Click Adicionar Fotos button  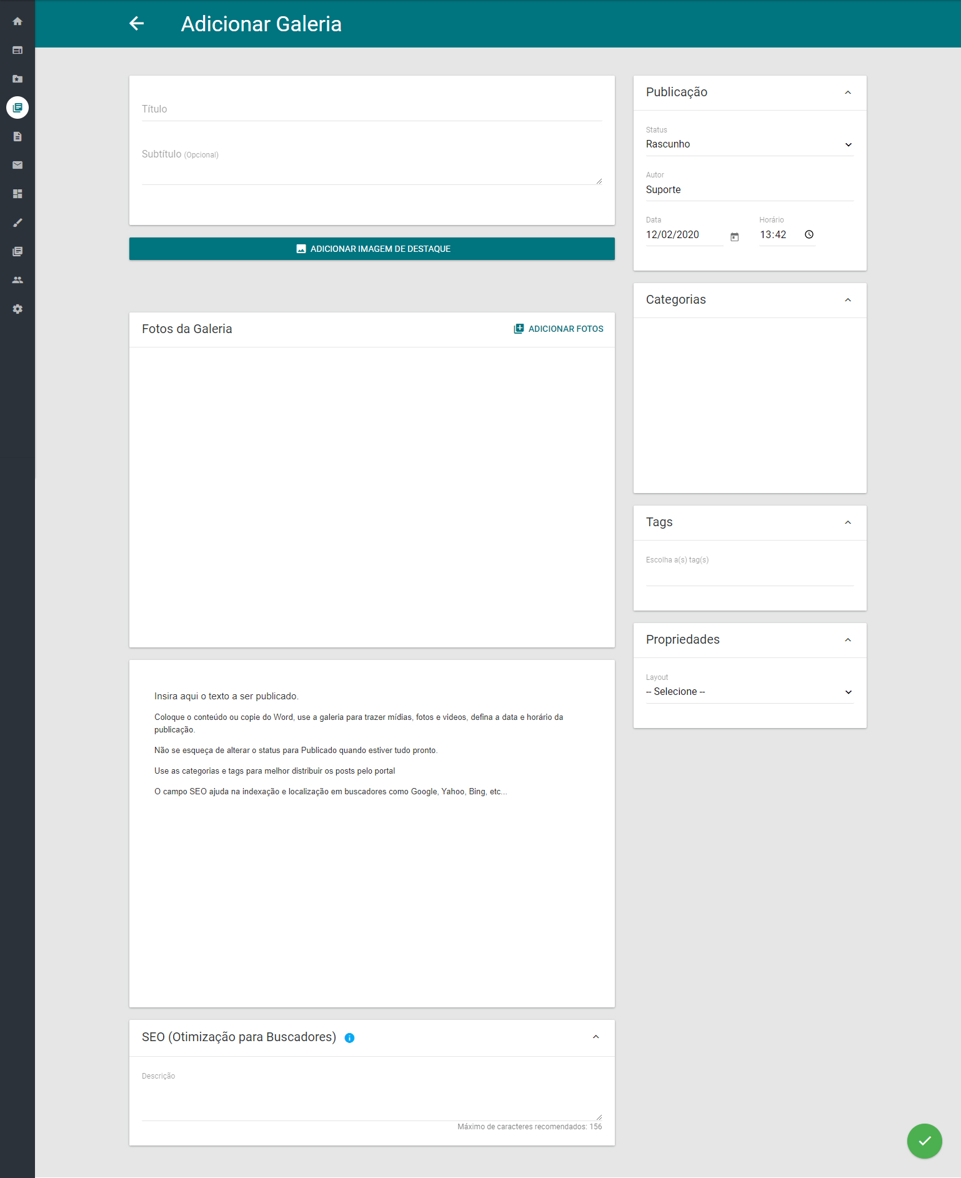559,329
